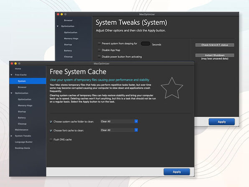Image resolution: width=249 pixels, height=187 pixels.
Task: Click the Instant Shutdown button
Action: coord(215,55)
